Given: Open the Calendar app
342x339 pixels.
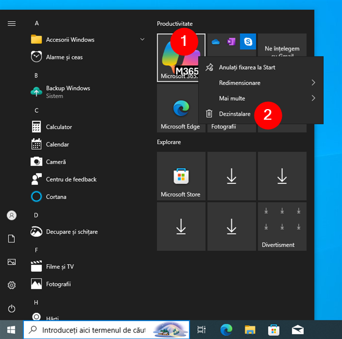Looking at the screenshot, I should click(x=87, y=144).
